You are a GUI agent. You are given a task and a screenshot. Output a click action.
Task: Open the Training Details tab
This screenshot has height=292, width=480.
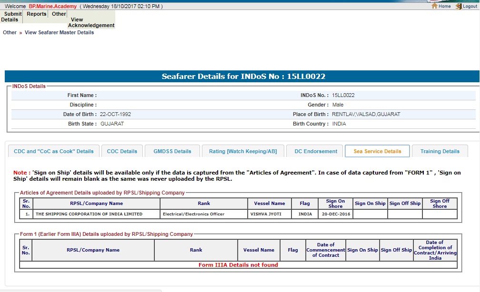440,151
